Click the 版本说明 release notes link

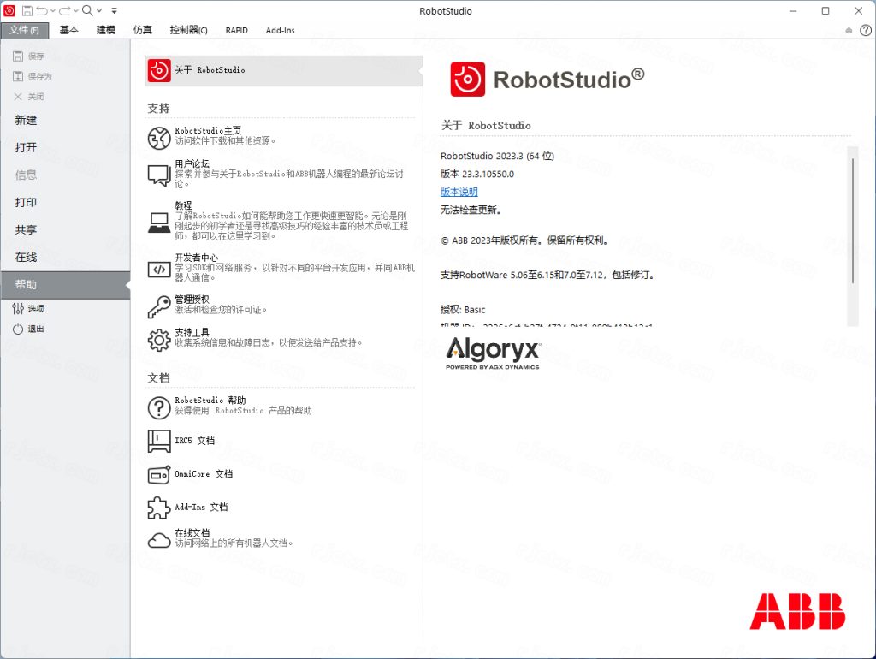[459, 192]
